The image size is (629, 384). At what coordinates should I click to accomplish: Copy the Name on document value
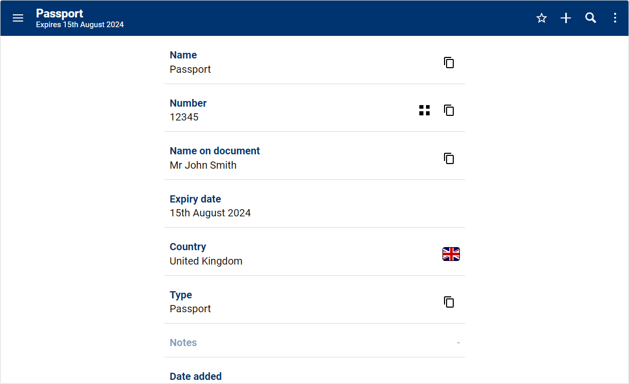[x=449, y=158]
